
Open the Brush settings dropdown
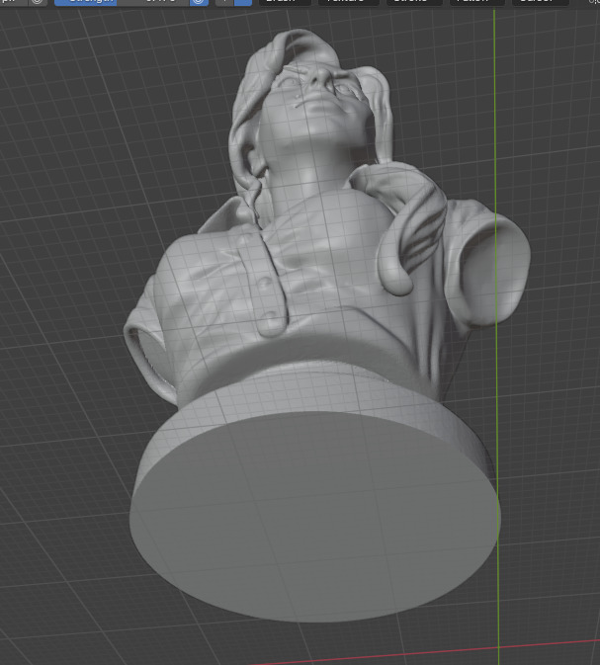285,2
